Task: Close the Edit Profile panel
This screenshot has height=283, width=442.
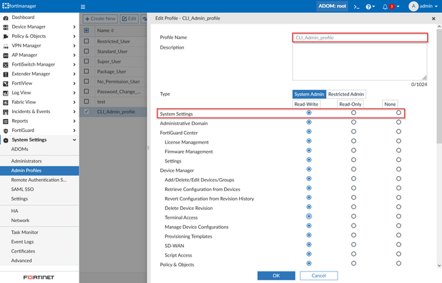Action: tap(434, 18)
